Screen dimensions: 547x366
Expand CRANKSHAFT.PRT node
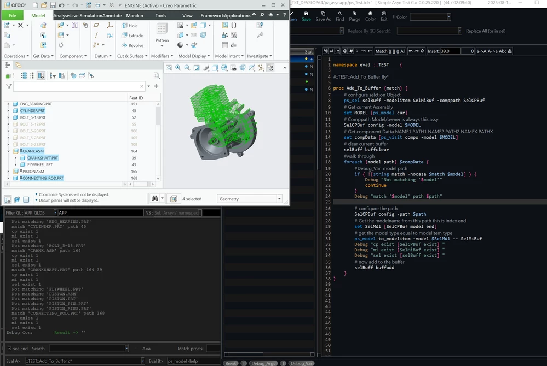[15, 158]
